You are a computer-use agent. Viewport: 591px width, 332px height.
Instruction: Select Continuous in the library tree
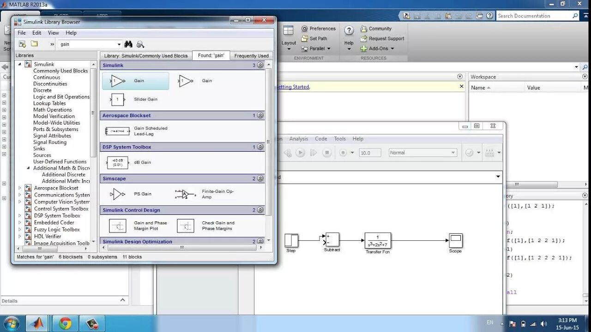[47, 77]
